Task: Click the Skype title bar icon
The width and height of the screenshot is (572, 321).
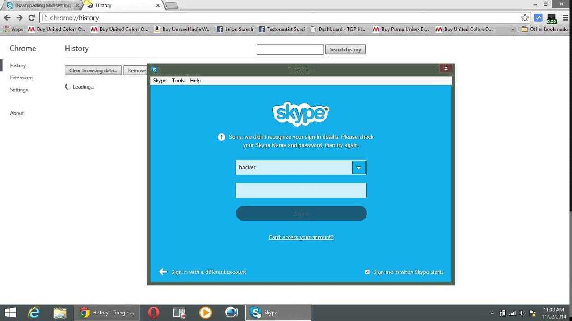Action: click(x=155, y=70)
